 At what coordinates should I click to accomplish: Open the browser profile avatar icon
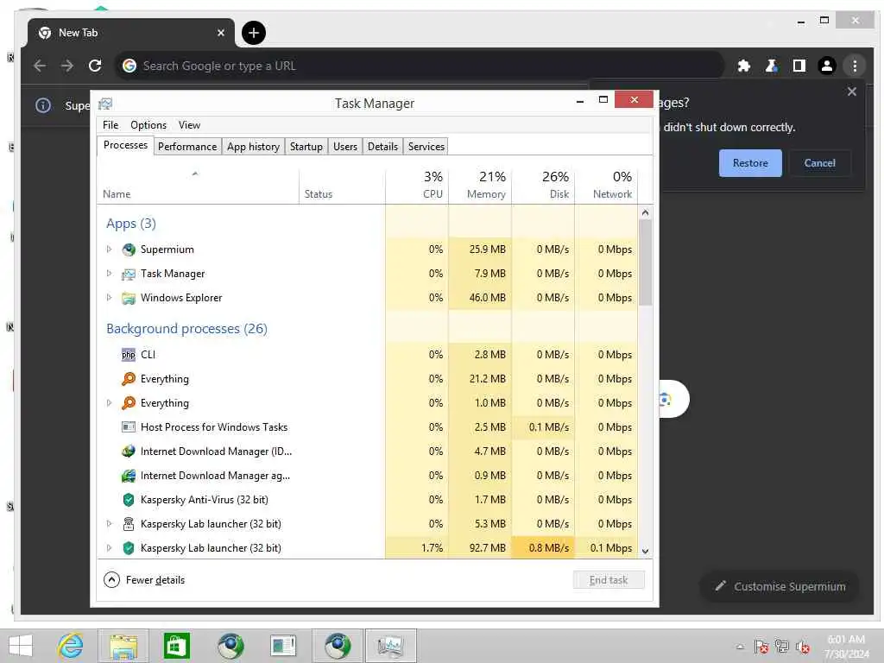pyautogui.click(x=826, y=66)
